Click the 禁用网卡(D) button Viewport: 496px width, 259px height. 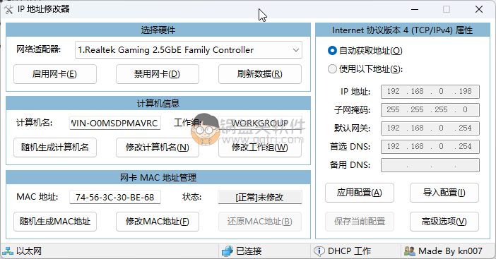tap(158, 74)
